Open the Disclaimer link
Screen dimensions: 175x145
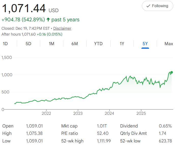pos(62,28)
